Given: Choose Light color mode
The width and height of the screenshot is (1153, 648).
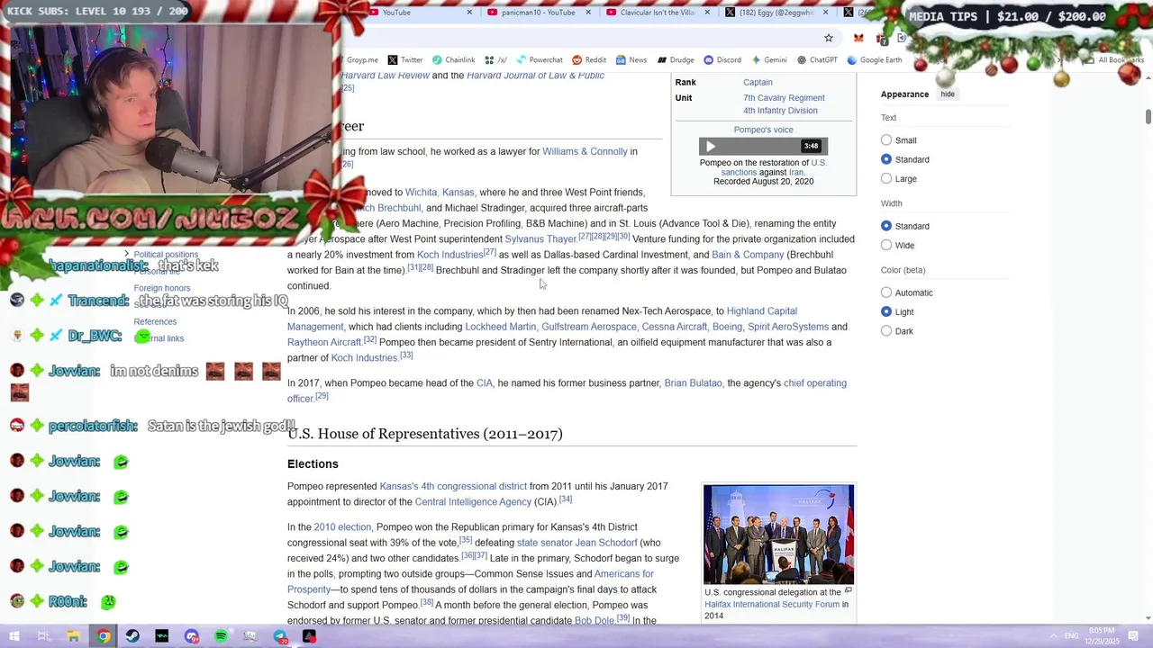Looking at the screenshot, I should pos(886,311).
